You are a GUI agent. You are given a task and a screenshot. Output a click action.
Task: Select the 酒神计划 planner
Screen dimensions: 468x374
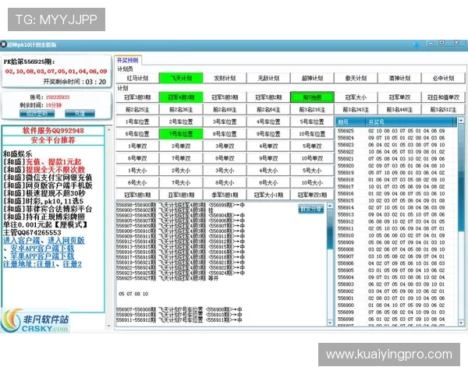coord(399,78)
